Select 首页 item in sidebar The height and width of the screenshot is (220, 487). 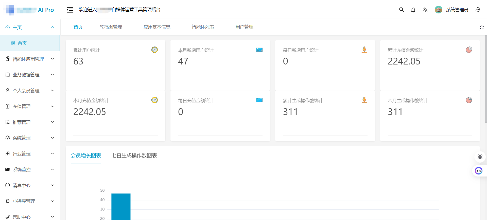[x=30, y=43]
